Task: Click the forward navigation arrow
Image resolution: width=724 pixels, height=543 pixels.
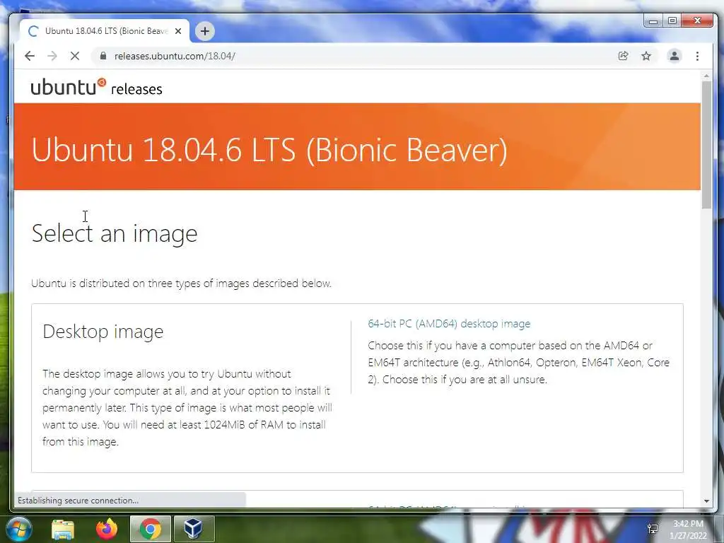Action: 52,56
